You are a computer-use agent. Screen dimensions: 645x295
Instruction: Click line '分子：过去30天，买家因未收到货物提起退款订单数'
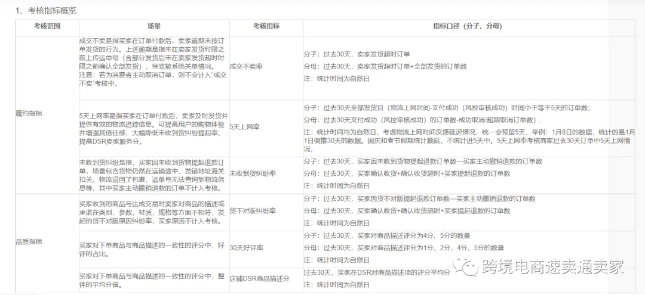click(423, 162)
